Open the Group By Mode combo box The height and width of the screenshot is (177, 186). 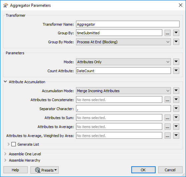pyautogui.click(x=123, y=42)
